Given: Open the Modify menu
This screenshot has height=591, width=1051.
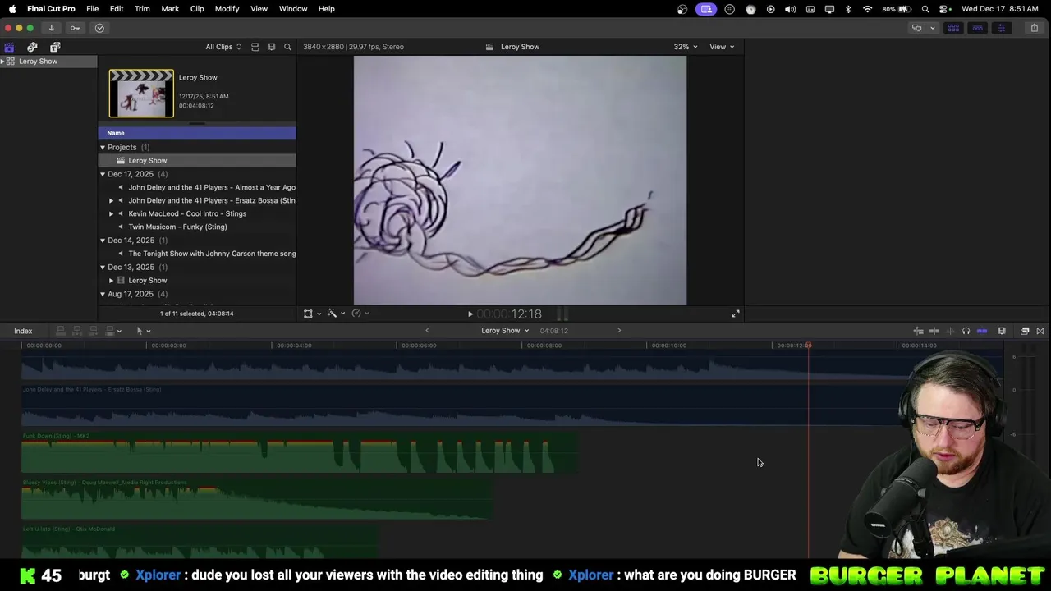Looking at the screenshot, I should tap(227, 9).
